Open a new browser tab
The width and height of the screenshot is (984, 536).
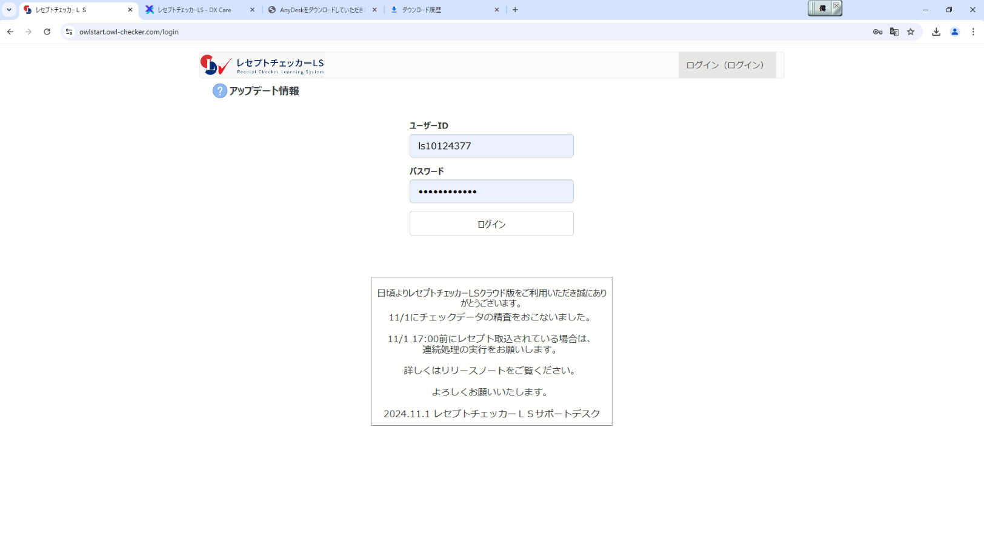pos(515,10)
